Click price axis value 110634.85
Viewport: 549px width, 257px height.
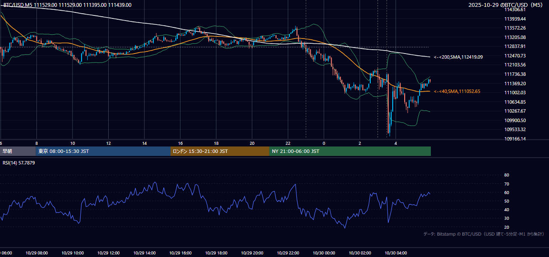pos(515,102)
